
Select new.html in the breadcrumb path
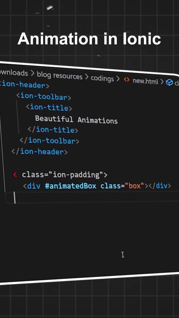click(145, 81)
